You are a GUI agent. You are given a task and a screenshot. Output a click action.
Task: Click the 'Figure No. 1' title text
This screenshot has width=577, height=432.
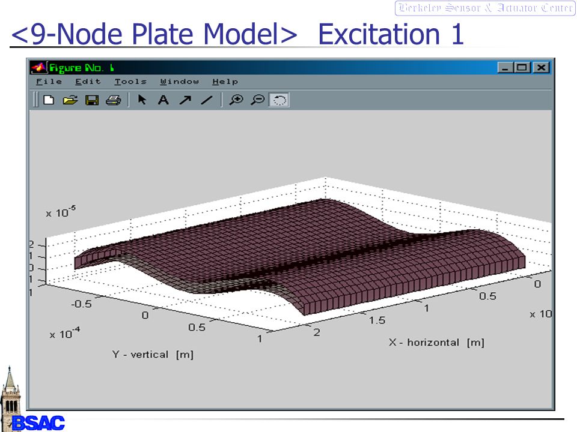pos(82,68)
